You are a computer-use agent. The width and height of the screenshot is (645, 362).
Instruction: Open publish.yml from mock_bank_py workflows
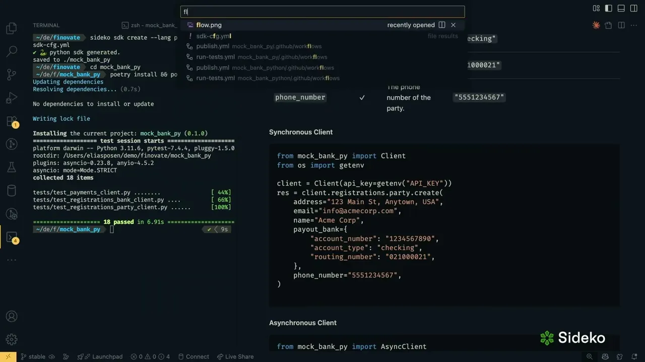click(x=322, y=46)
